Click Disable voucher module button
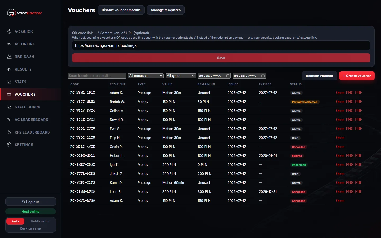The width and height of the screenshot is (381, 238). coord(121,10)
